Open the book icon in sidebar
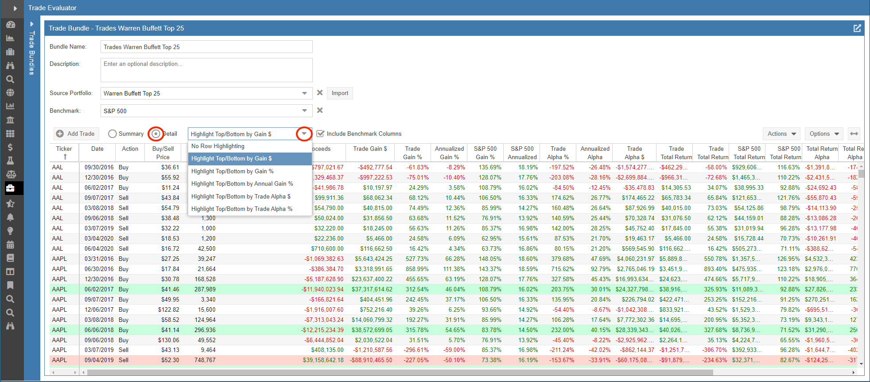 pos(11,258)
